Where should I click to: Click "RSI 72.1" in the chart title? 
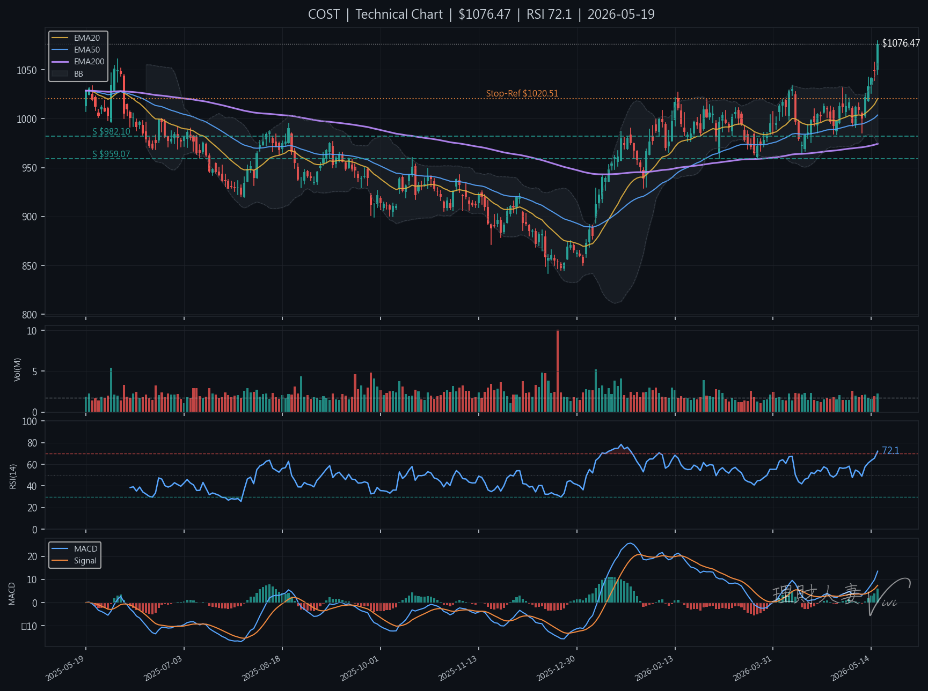click(549, 14)
